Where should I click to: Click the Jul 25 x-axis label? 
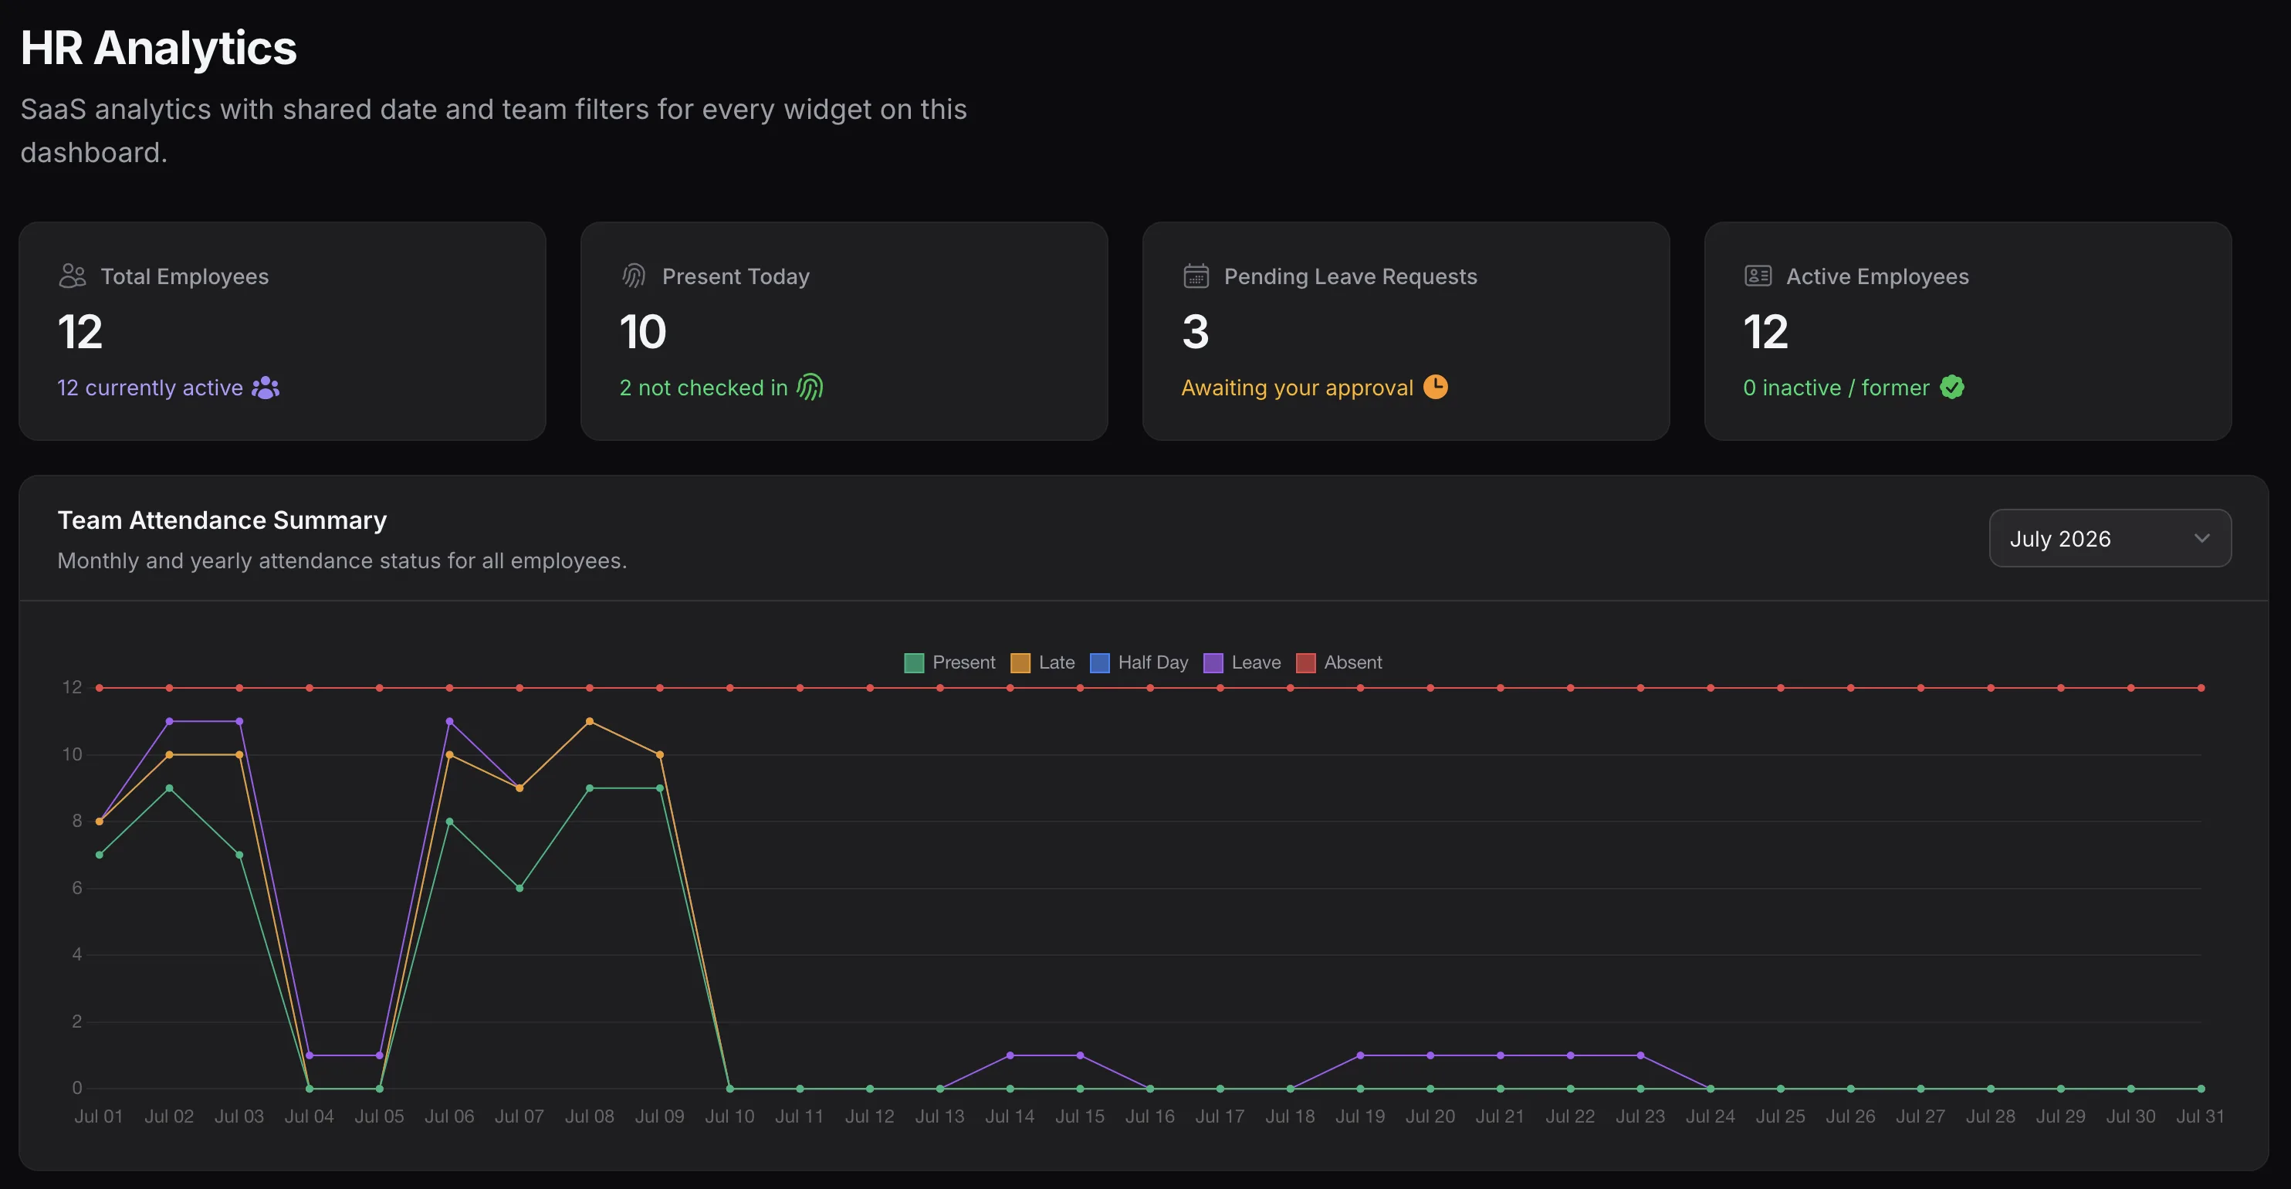[1781, 1116]
